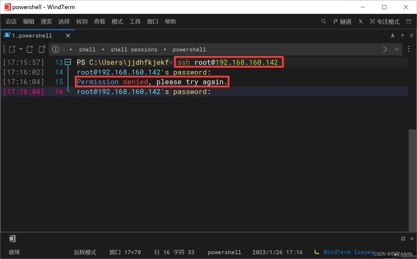417x259 pixels.
Task: Open the 工具 menu
Action: (x=135, y=22)
